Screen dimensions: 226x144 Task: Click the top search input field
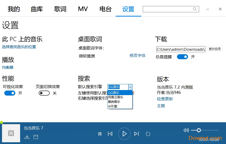click(171, 9)
